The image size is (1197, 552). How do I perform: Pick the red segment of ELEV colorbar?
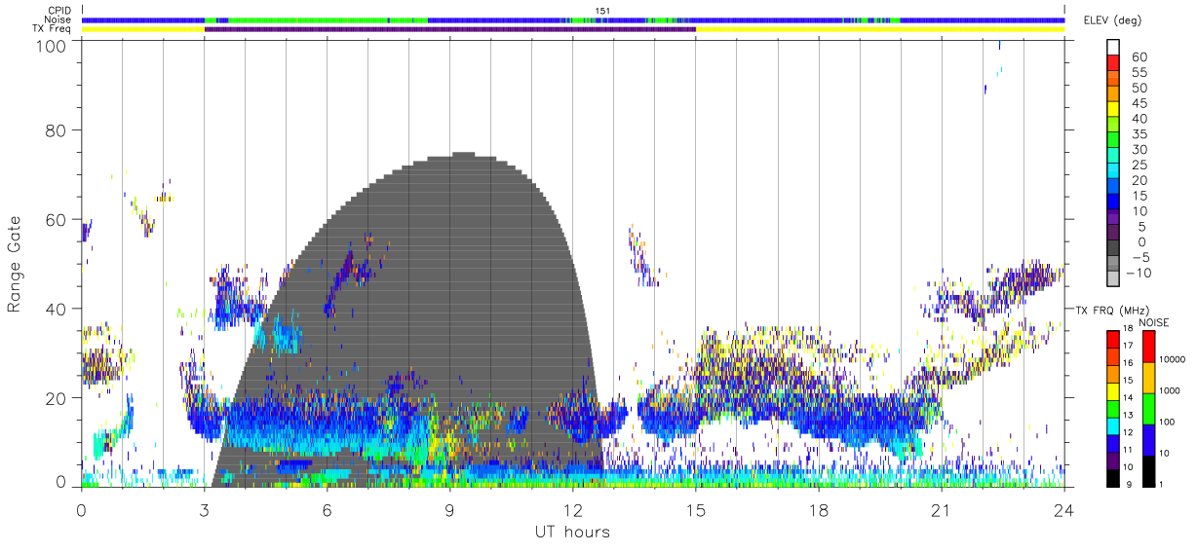pos(1114,64)
